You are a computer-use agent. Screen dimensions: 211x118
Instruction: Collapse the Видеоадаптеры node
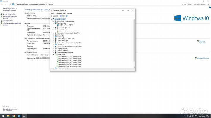[53, 23]
